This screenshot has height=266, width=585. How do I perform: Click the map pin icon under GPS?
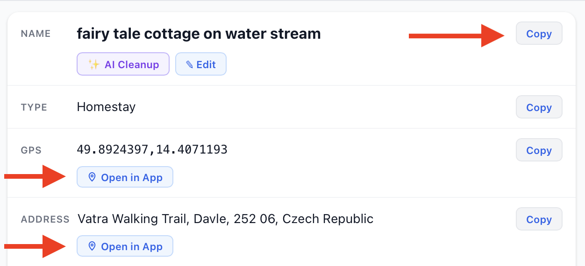pyautogui.click(x=92, y=177)
